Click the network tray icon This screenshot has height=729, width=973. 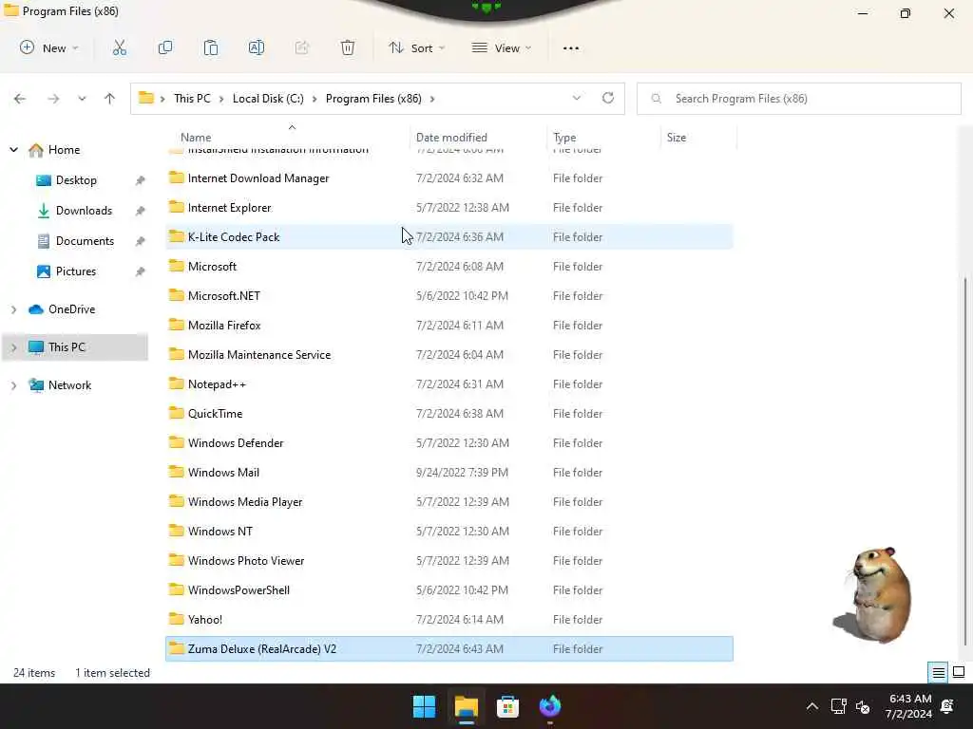(x=838, y=706)
